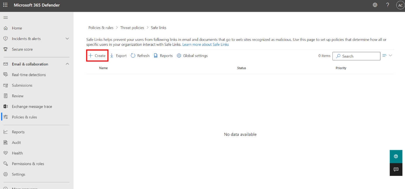Image resolution: width=405 pixels, height=189 pixels.
Task: Open Global settings for Safe Links
Action: (192, 55)
